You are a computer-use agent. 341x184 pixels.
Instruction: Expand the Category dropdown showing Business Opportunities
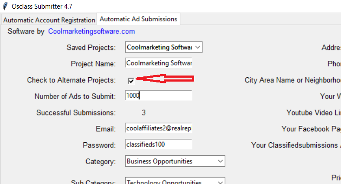coord(175,161)
